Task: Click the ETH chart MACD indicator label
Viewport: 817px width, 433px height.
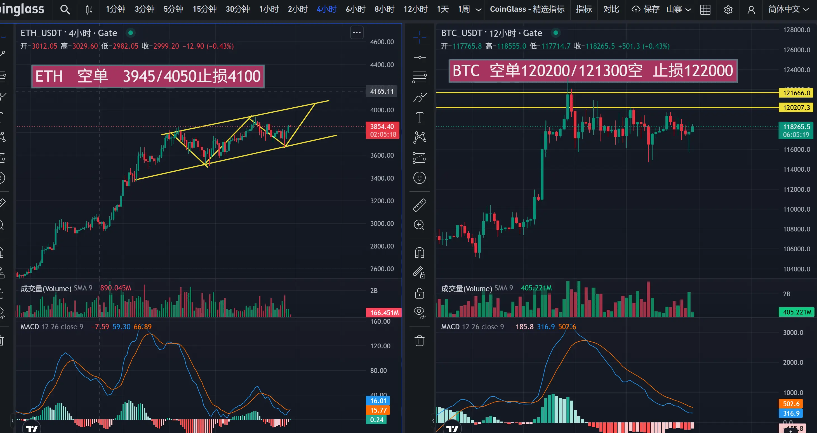Action: tap(29, 326)
